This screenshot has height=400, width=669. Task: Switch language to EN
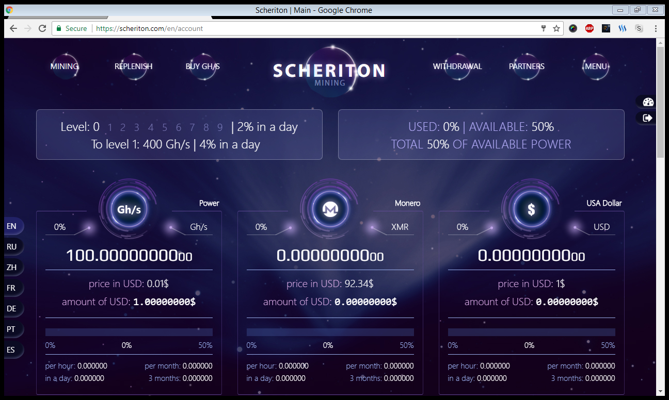click(12, 226)
